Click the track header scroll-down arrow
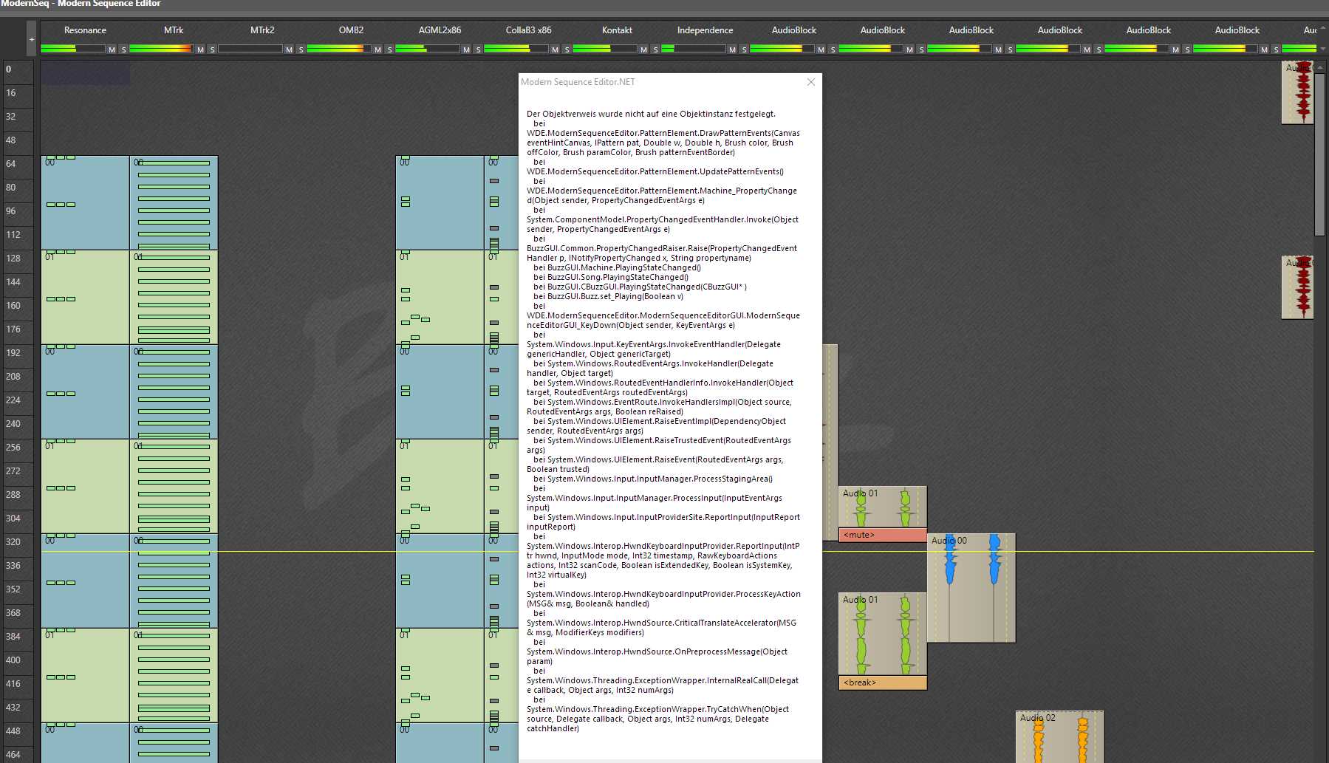Viewport: 1329px width, 763px height. [1322, 49]
